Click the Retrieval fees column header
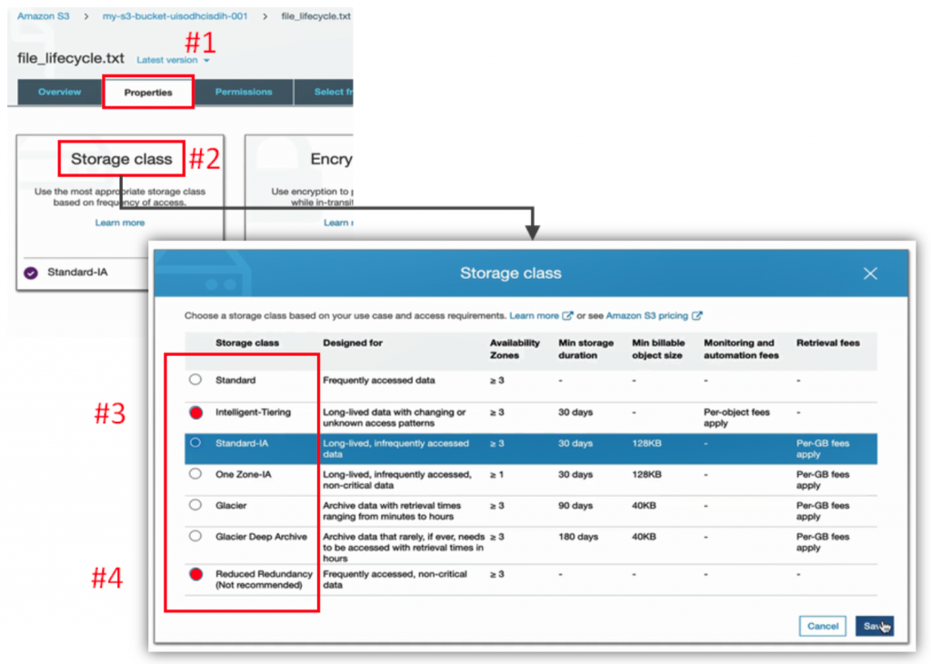 coord(827,343)
